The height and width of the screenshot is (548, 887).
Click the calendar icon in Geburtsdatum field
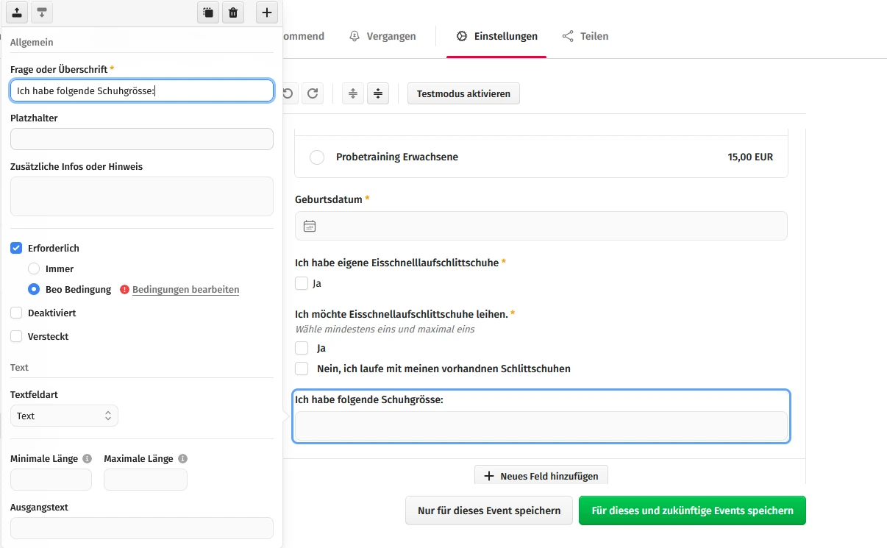click(x=310, y=226)
